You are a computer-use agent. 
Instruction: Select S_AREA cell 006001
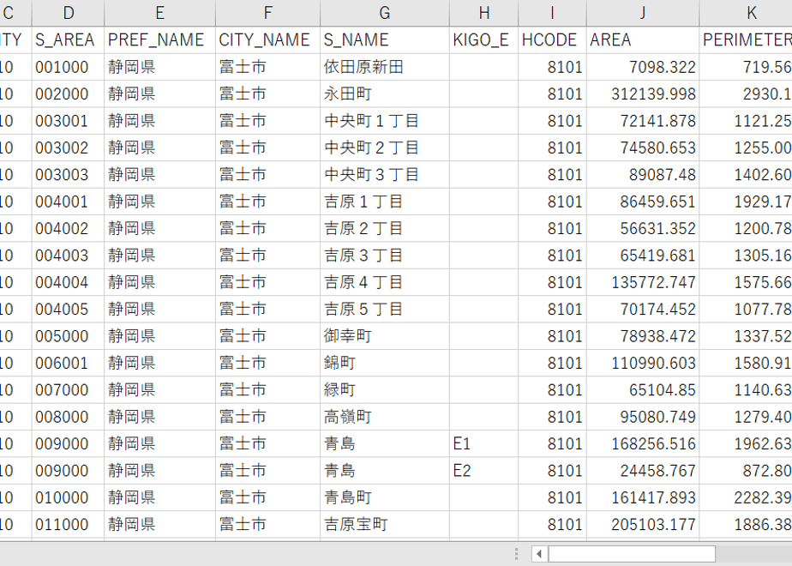[69, 363]
